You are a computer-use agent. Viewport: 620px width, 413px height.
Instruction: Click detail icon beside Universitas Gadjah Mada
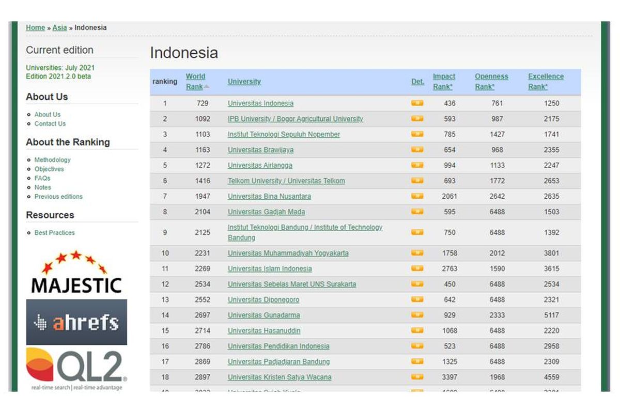coord(417,212)
